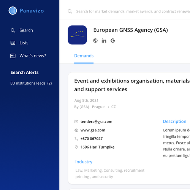Click the Lists icon in the sidebar

[13, 43]
